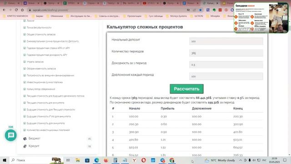This screenshot has width=291, height=164.
Task: Open the Calculator app on taskbar
Action: pos(115,160)
